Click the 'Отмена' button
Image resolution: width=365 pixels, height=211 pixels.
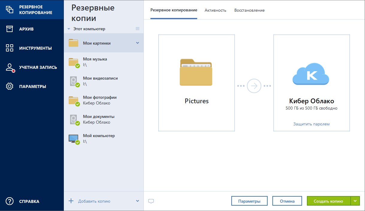pos(287,201)
